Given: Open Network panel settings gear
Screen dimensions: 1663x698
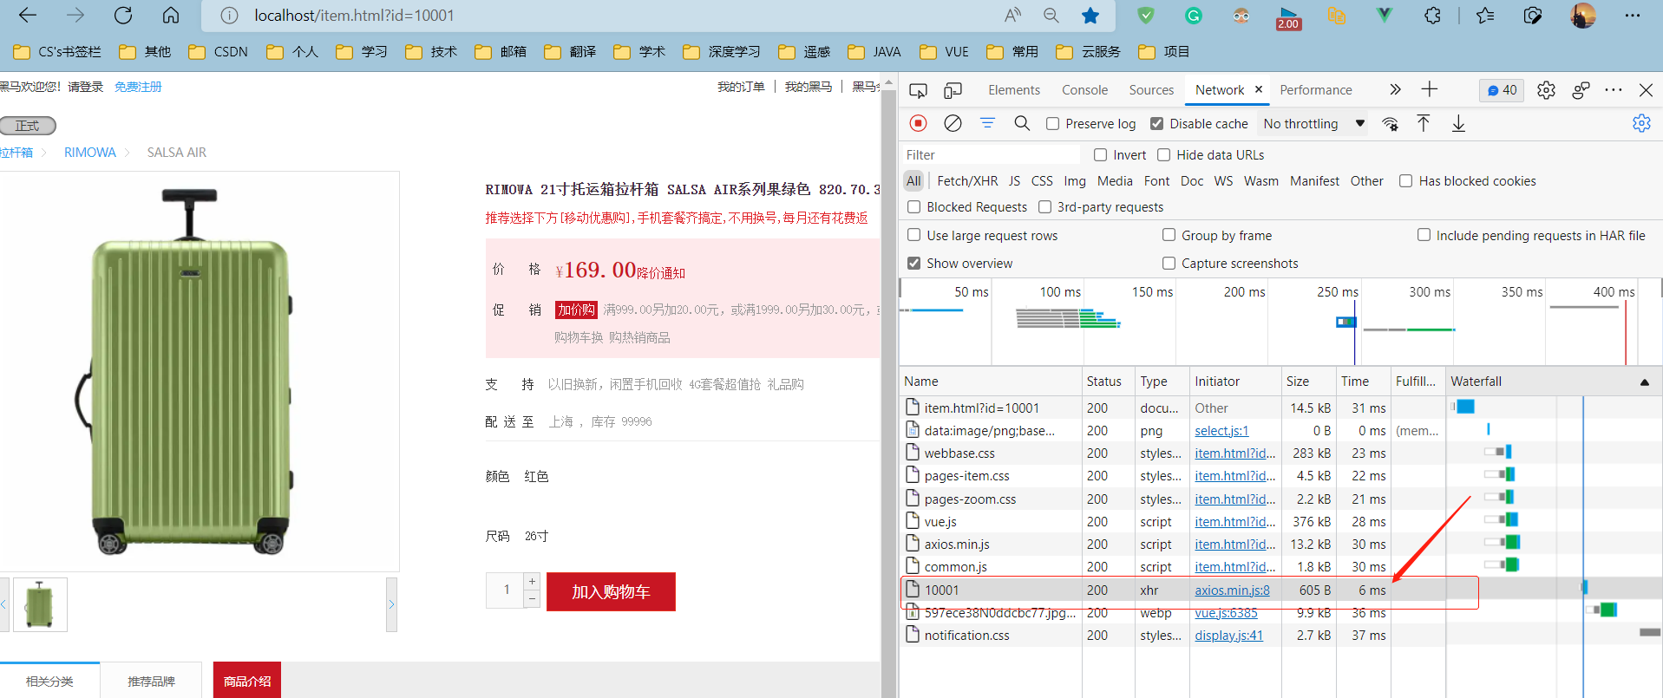Looking at the screenshot, I should (x=1641, y=123).
